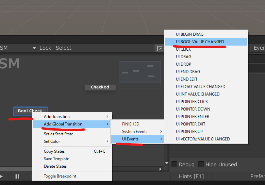Choose Delete States in the context menu
Viewport: 265px width, 185px height.
(x=55, y=166)
